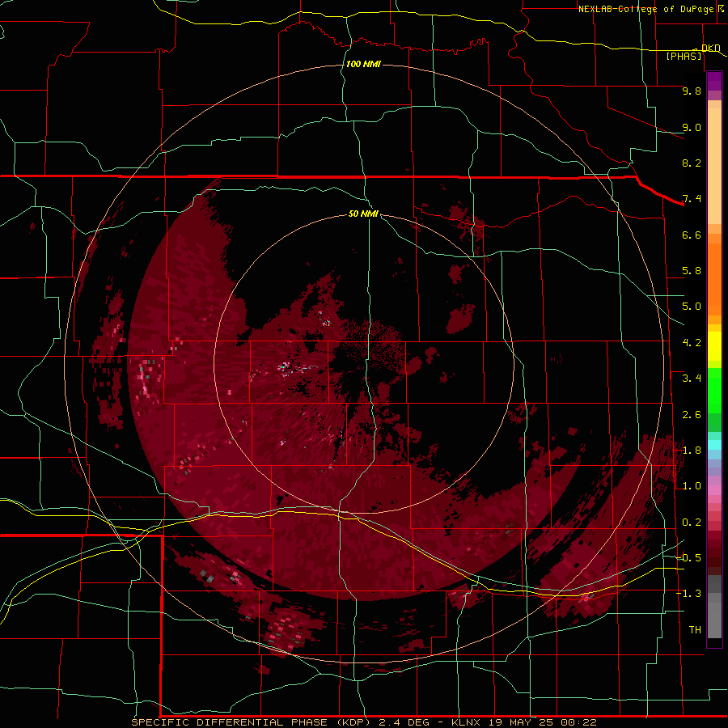
Task: Click the 3.4 legend value
Action: (x=692, y=379)
